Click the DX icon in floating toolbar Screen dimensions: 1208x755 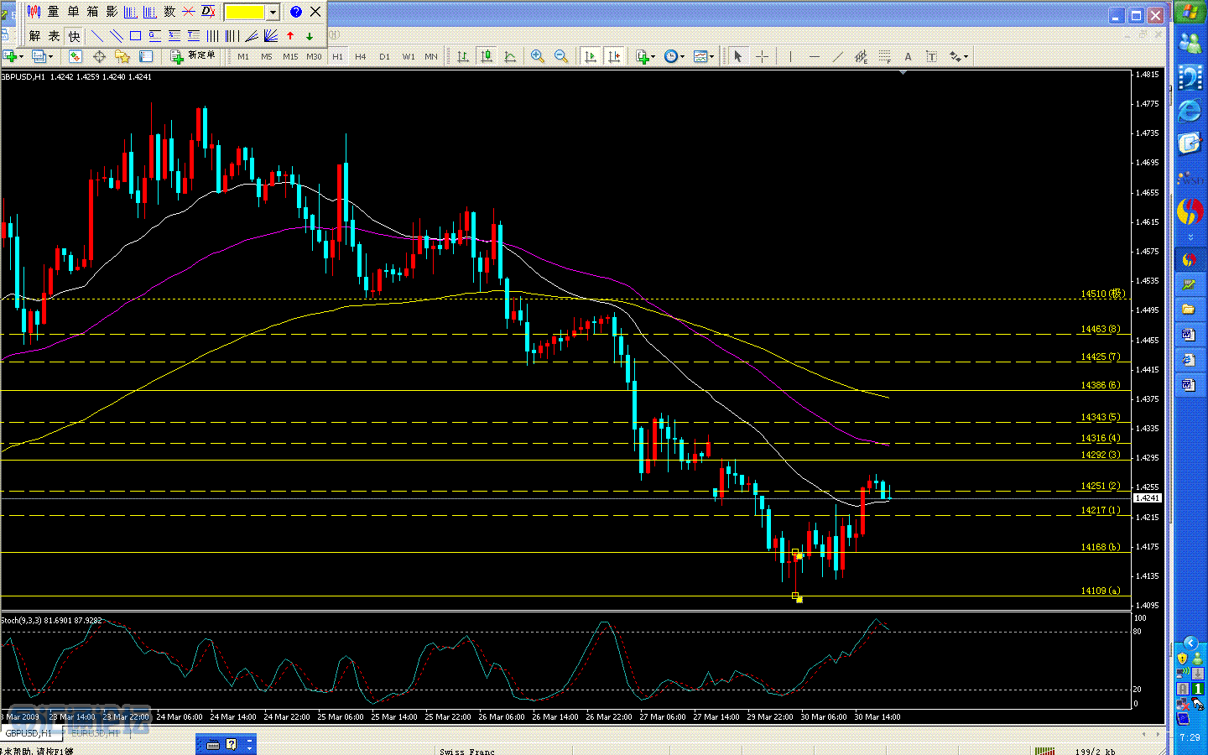(208, 12)
